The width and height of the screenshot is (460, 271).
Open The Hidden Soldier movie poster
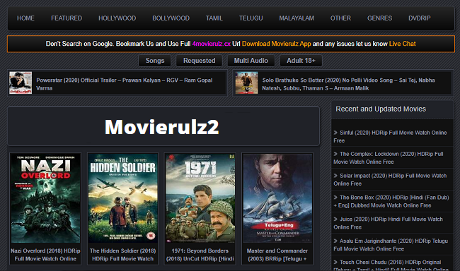(x=122, y=198)
